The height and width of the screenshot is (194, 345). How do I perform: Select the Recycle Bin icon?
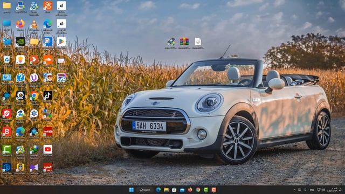click(x=6, y=60)
